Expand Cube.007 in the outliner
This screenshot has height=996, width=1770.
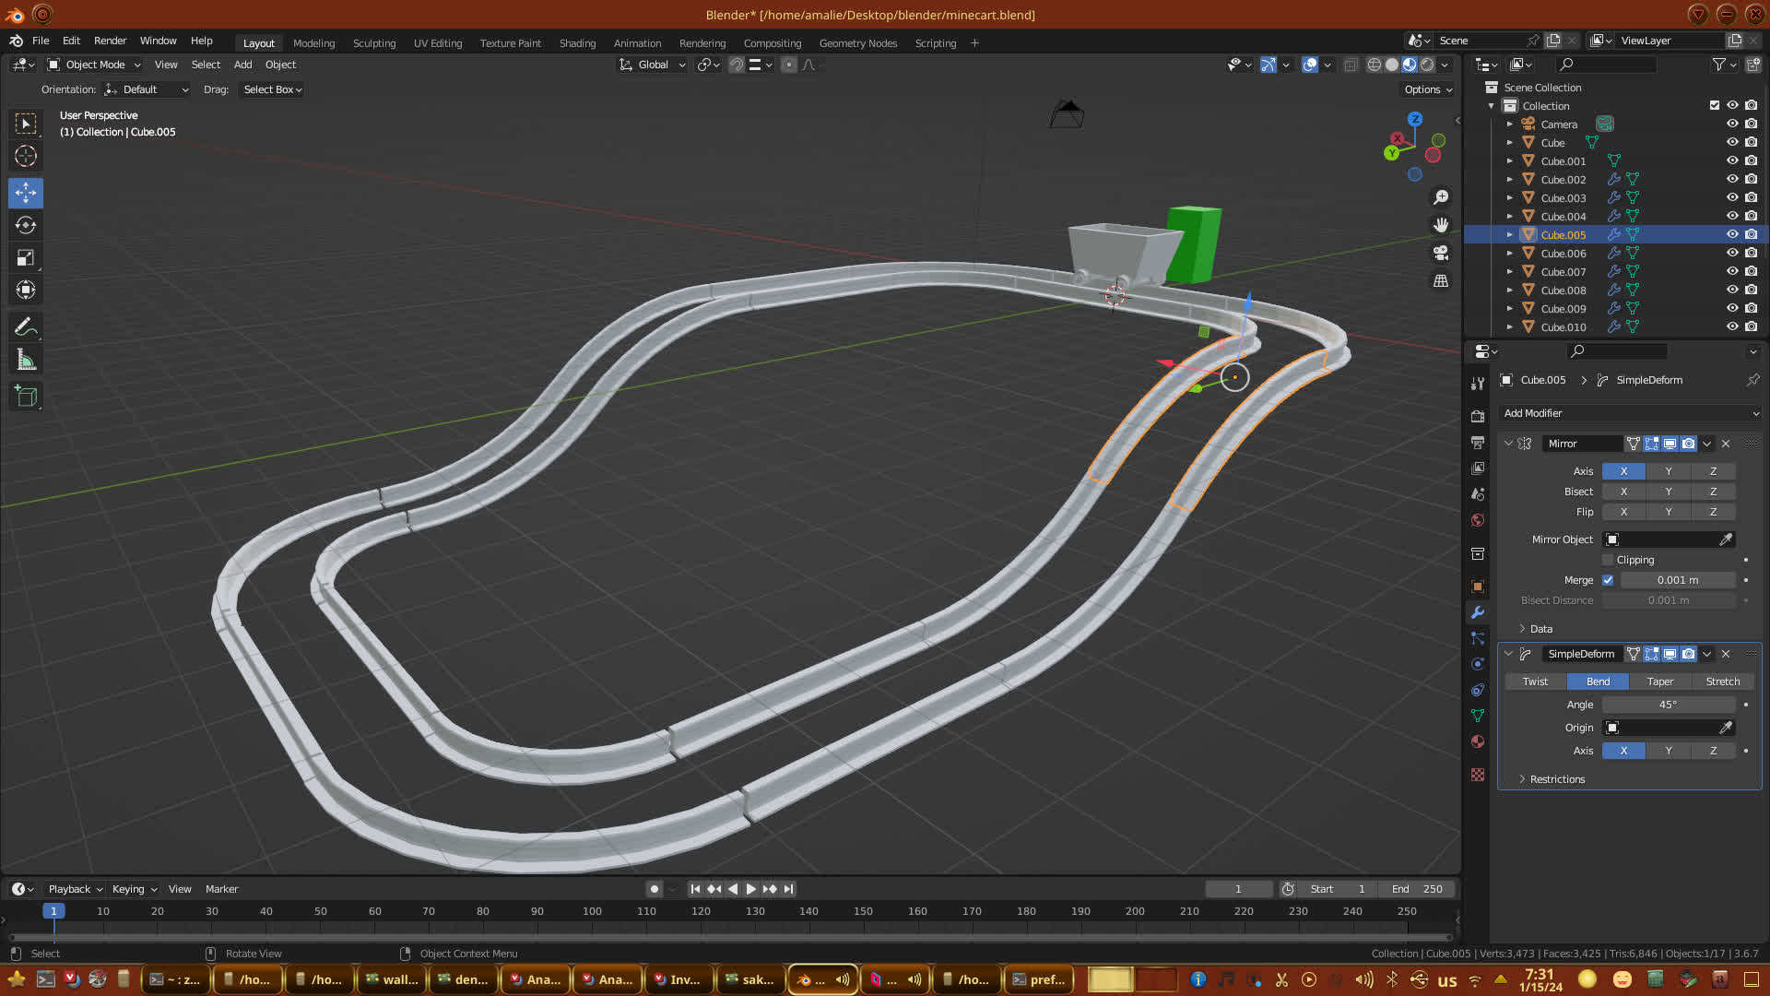click(1509, 272)
